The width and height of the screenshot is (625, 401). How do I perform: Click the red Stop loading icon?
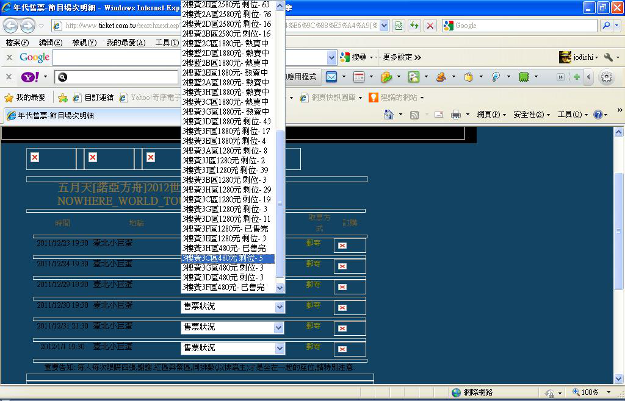(x=430, y=26)
